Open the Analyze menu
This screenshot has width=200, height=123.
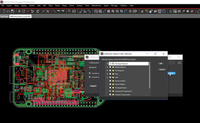[79, 6]
